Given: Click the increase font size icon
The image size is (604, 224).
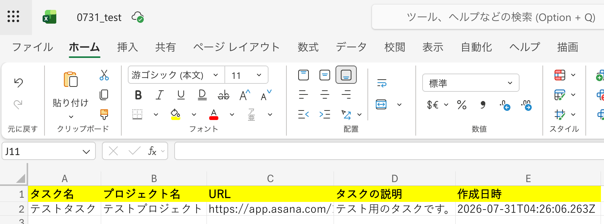Looking at the screenshot, I should 245,95.
